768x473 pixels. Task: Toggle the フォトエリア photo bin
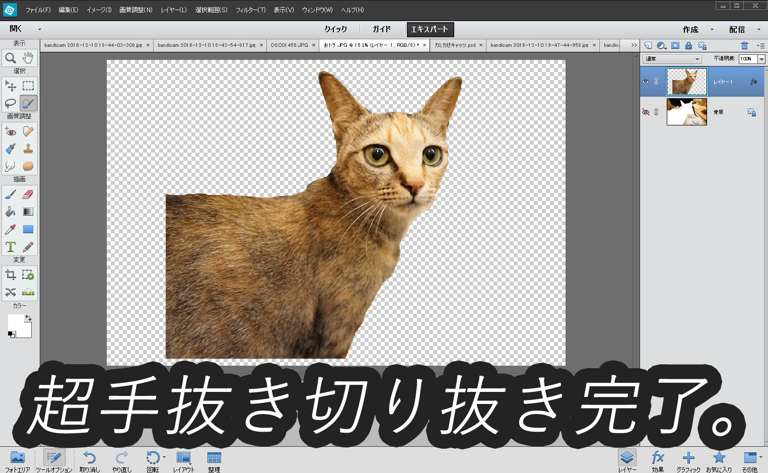18,461
